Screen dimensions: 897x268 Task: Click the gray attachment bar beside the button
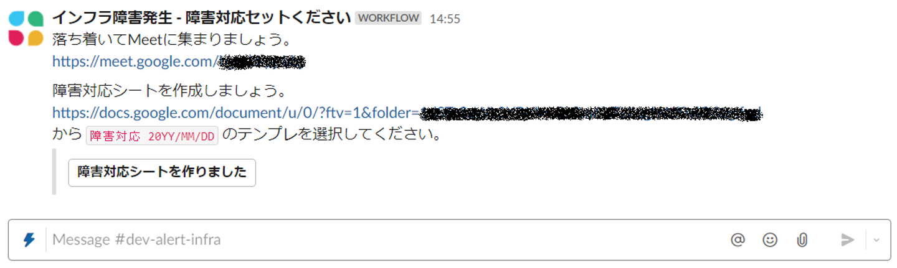click(54, 172)
